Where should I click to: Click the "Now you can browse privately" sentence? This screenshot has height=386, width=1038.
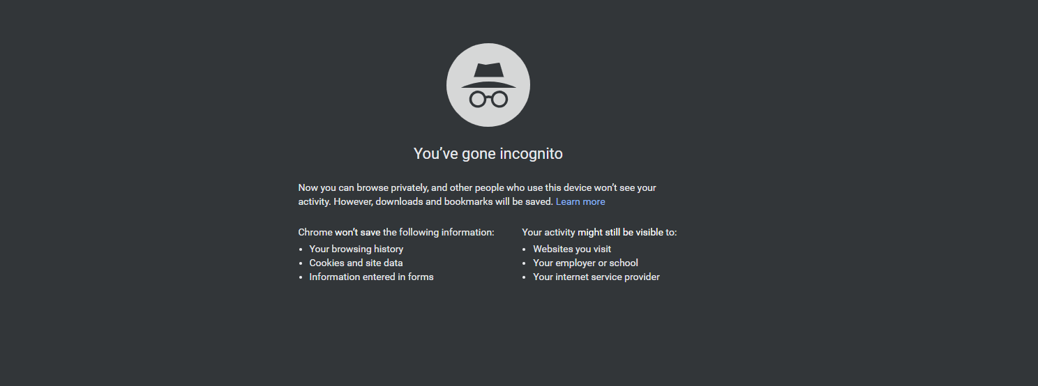363,187
